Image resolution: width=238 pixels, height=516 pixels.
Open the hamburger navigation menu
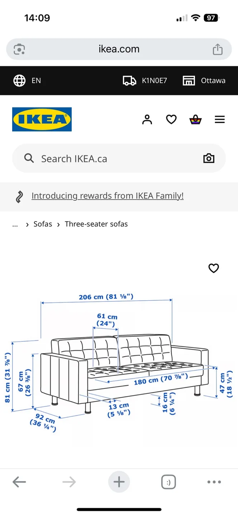click(x=220, y=119)
